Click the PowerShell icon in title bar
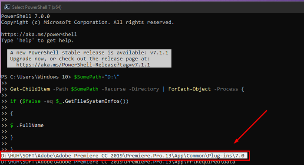 (x=7, y=7)
